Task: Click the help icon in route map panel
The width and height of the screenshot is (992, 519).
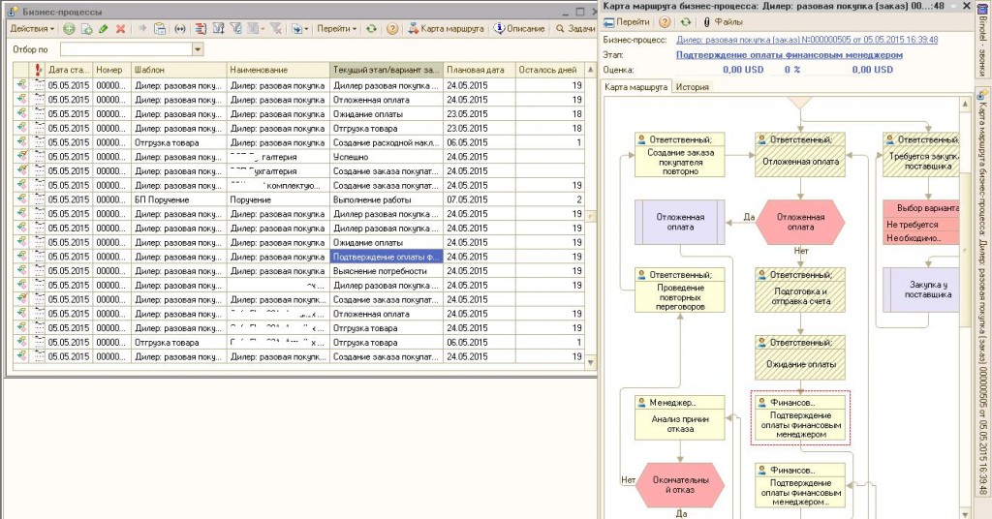Action: [665, 22]
